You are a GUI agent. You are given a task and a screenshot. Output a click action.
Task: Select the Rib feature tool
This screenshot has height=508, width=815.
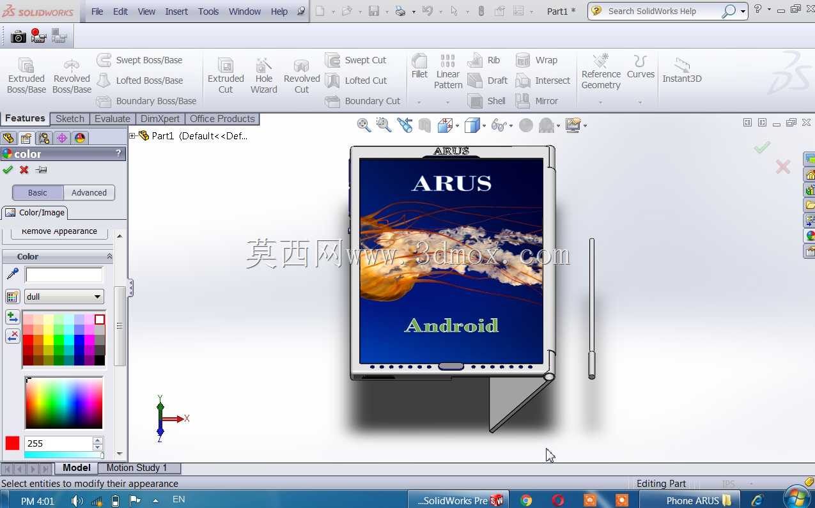(x=484, y=60)
